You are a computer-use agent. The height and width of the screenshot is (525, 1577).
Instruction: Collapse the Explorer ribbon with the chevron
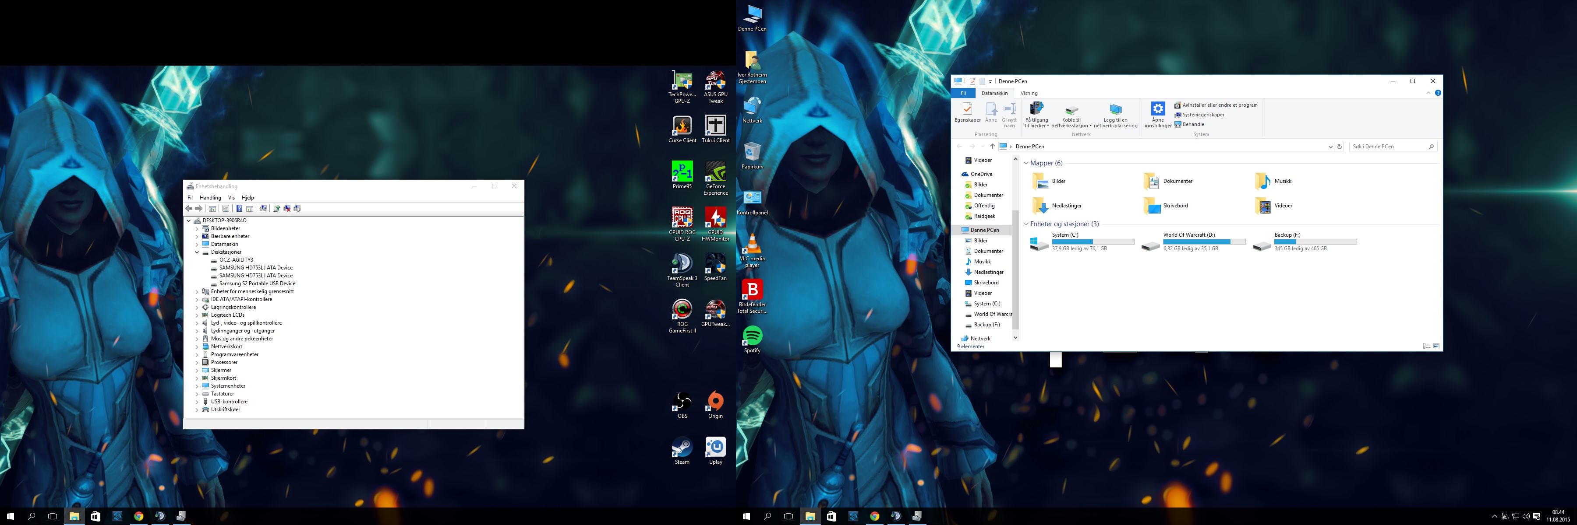[x=1428, y=94]
